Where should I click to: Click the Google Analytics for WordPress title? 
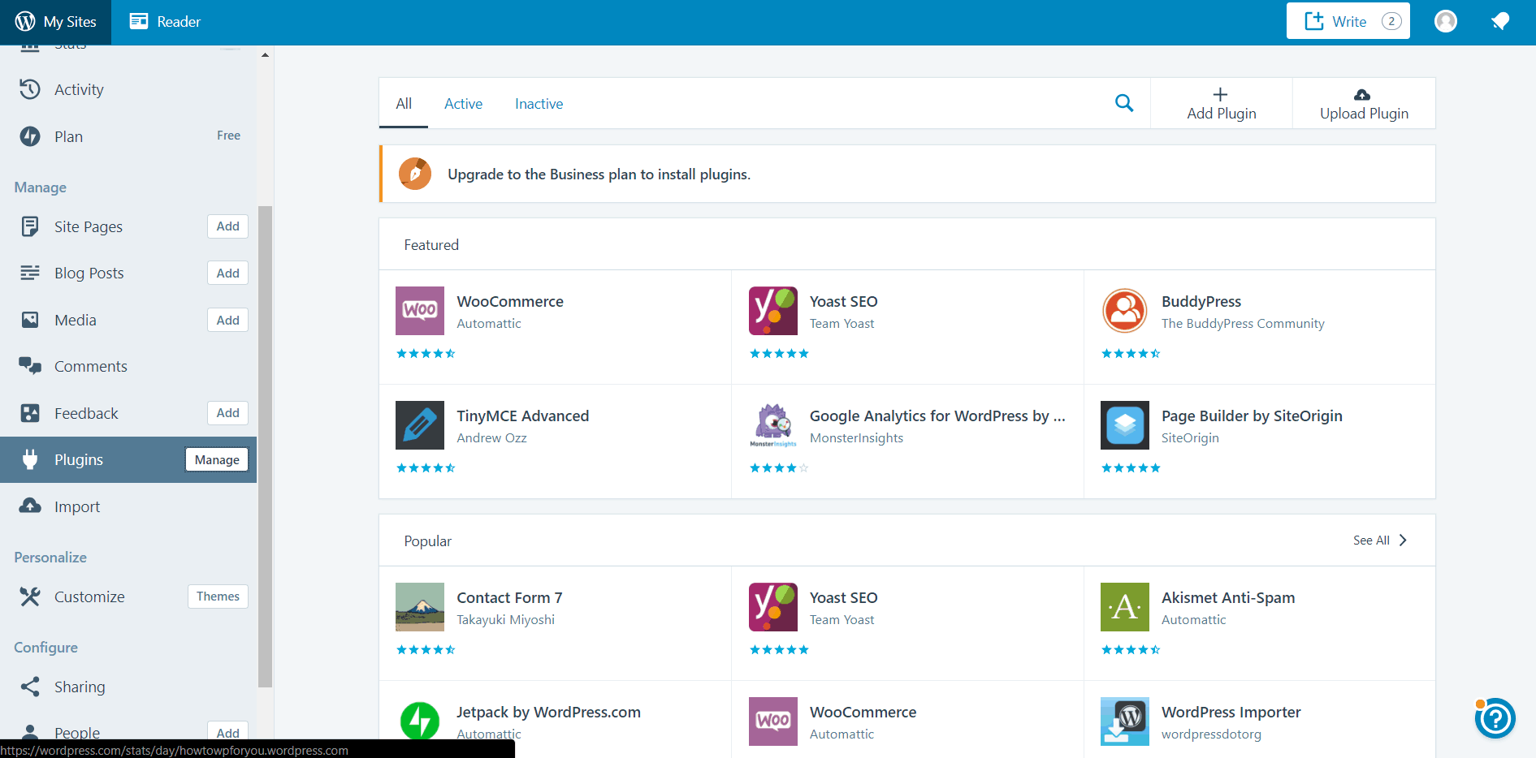click(x=937, y=416)
